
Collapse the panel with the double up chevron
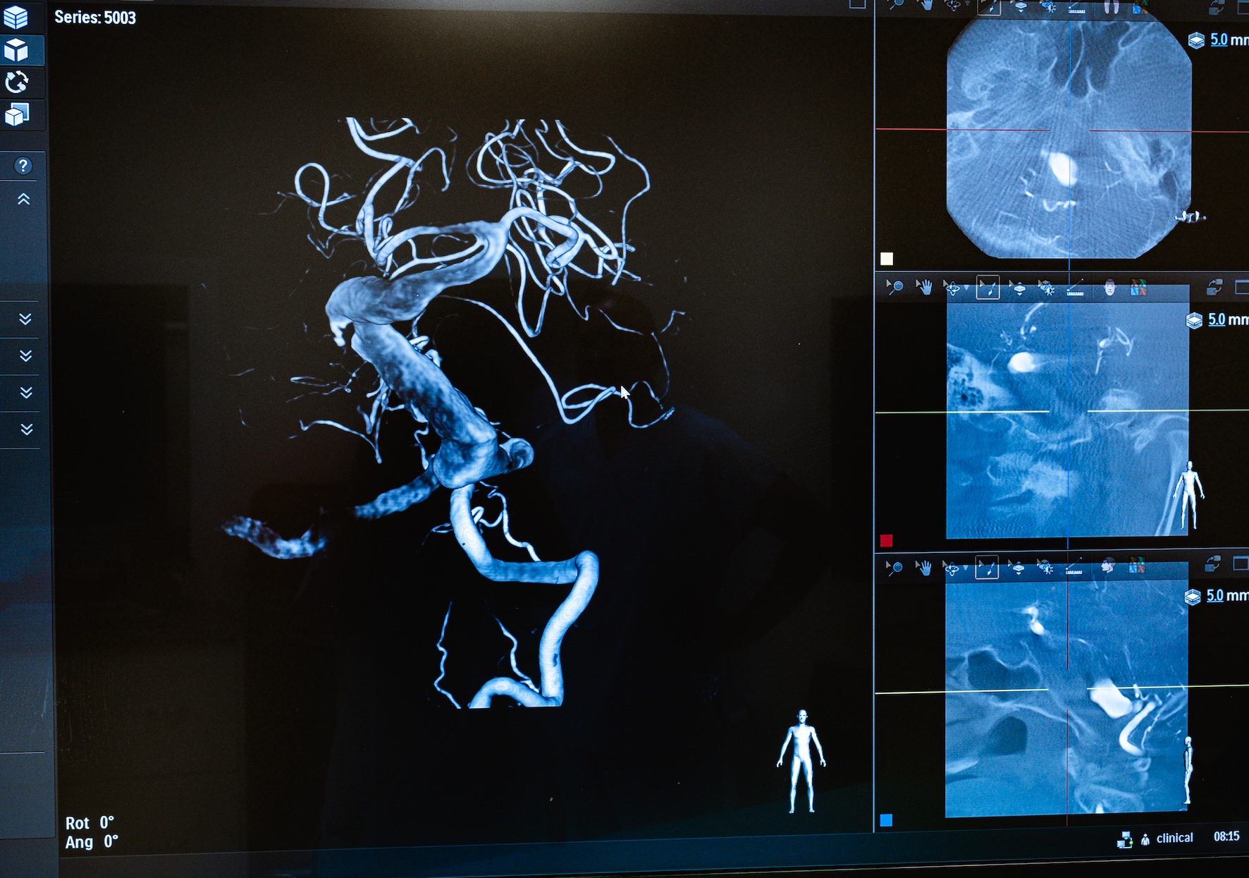coord(24,200)
